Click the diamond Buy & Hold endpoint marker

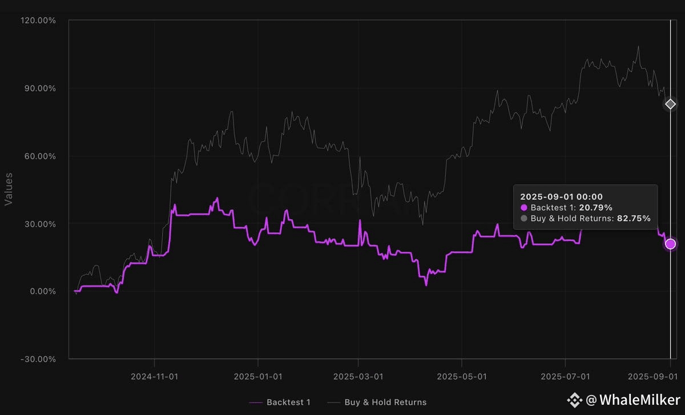pos(670,104)
